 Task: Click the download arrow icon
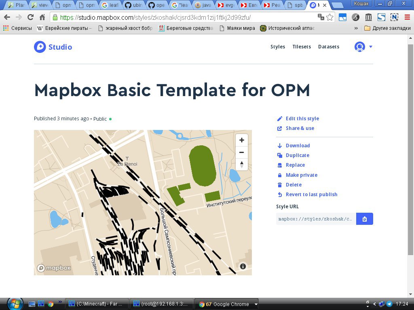[x=280, y=145]
